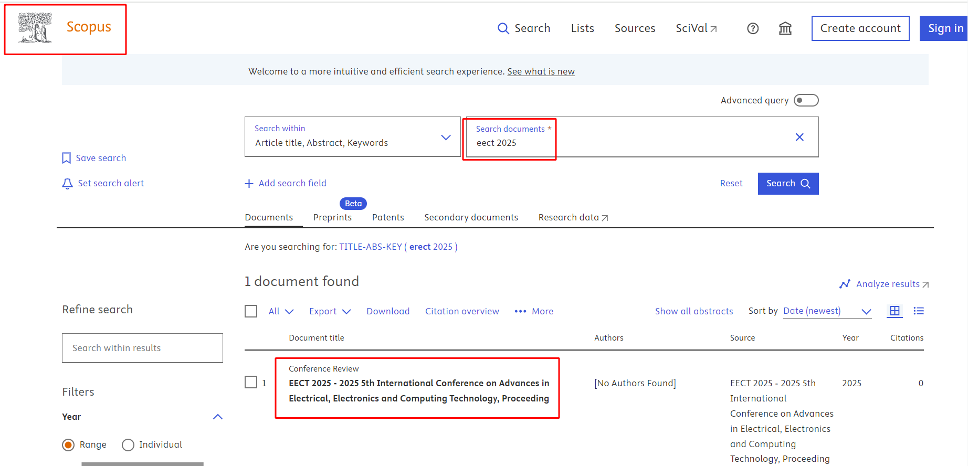Screen dimensions: 968x466
Task: Open Citation overview
Action: click(x=462, y=311)
